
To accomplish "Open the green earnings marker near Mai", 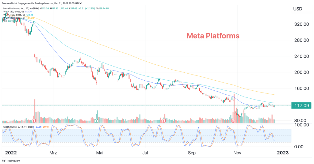I will (97, 121).
